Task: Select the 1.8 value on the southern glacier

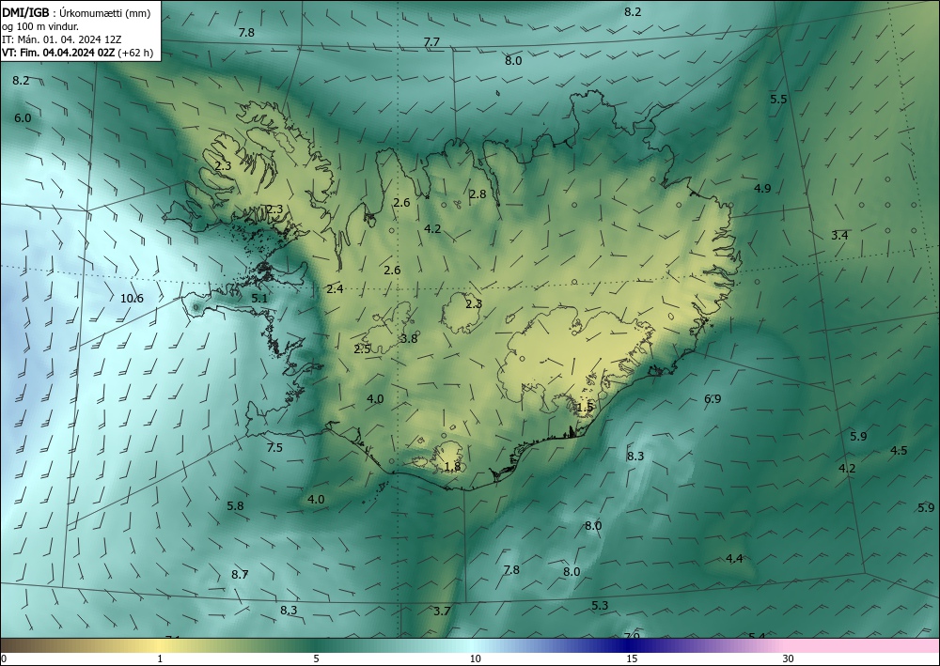Action: point(453,467)
